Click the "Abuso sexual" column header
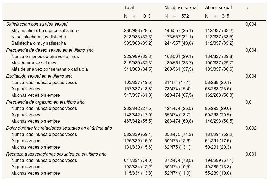The height and width of the screenshot is (181, 269). [x=218, y=8]
